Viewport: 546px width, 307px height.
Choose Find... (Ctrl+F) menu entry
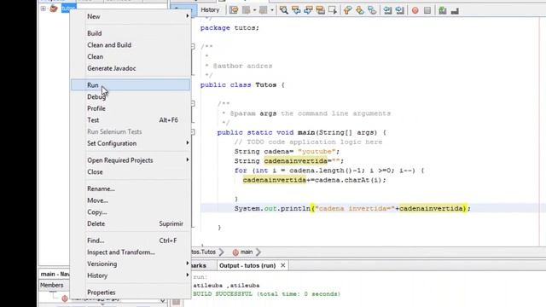[x=131, y=240]
